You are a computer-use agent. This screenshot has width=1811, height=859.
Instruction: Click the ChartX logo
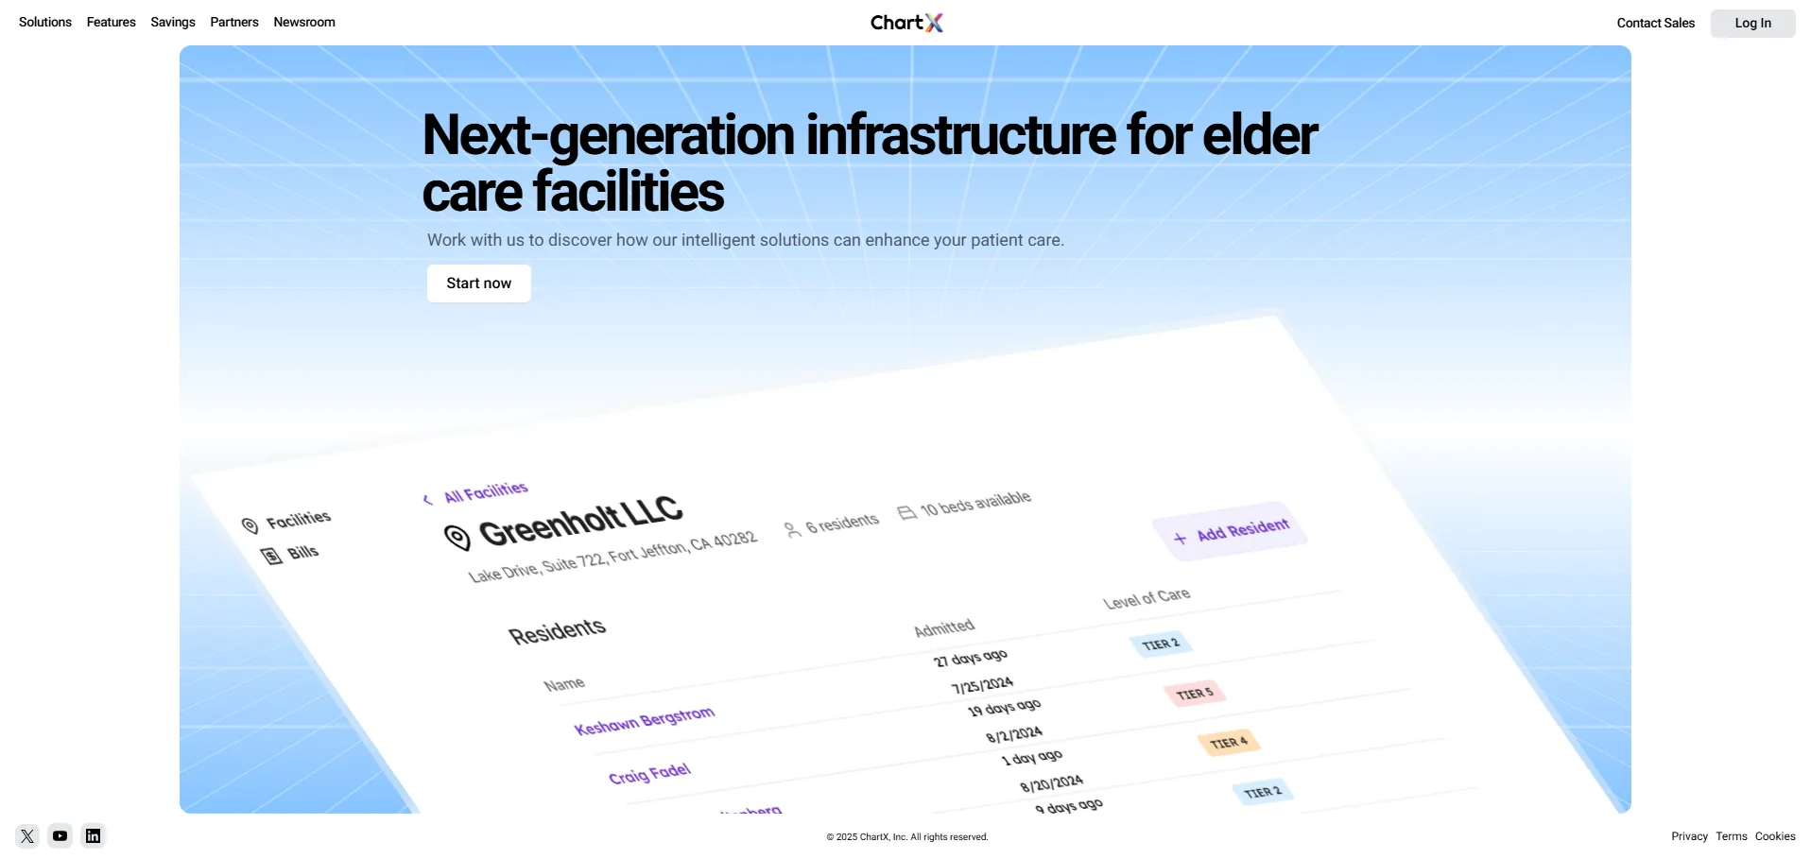906,23
